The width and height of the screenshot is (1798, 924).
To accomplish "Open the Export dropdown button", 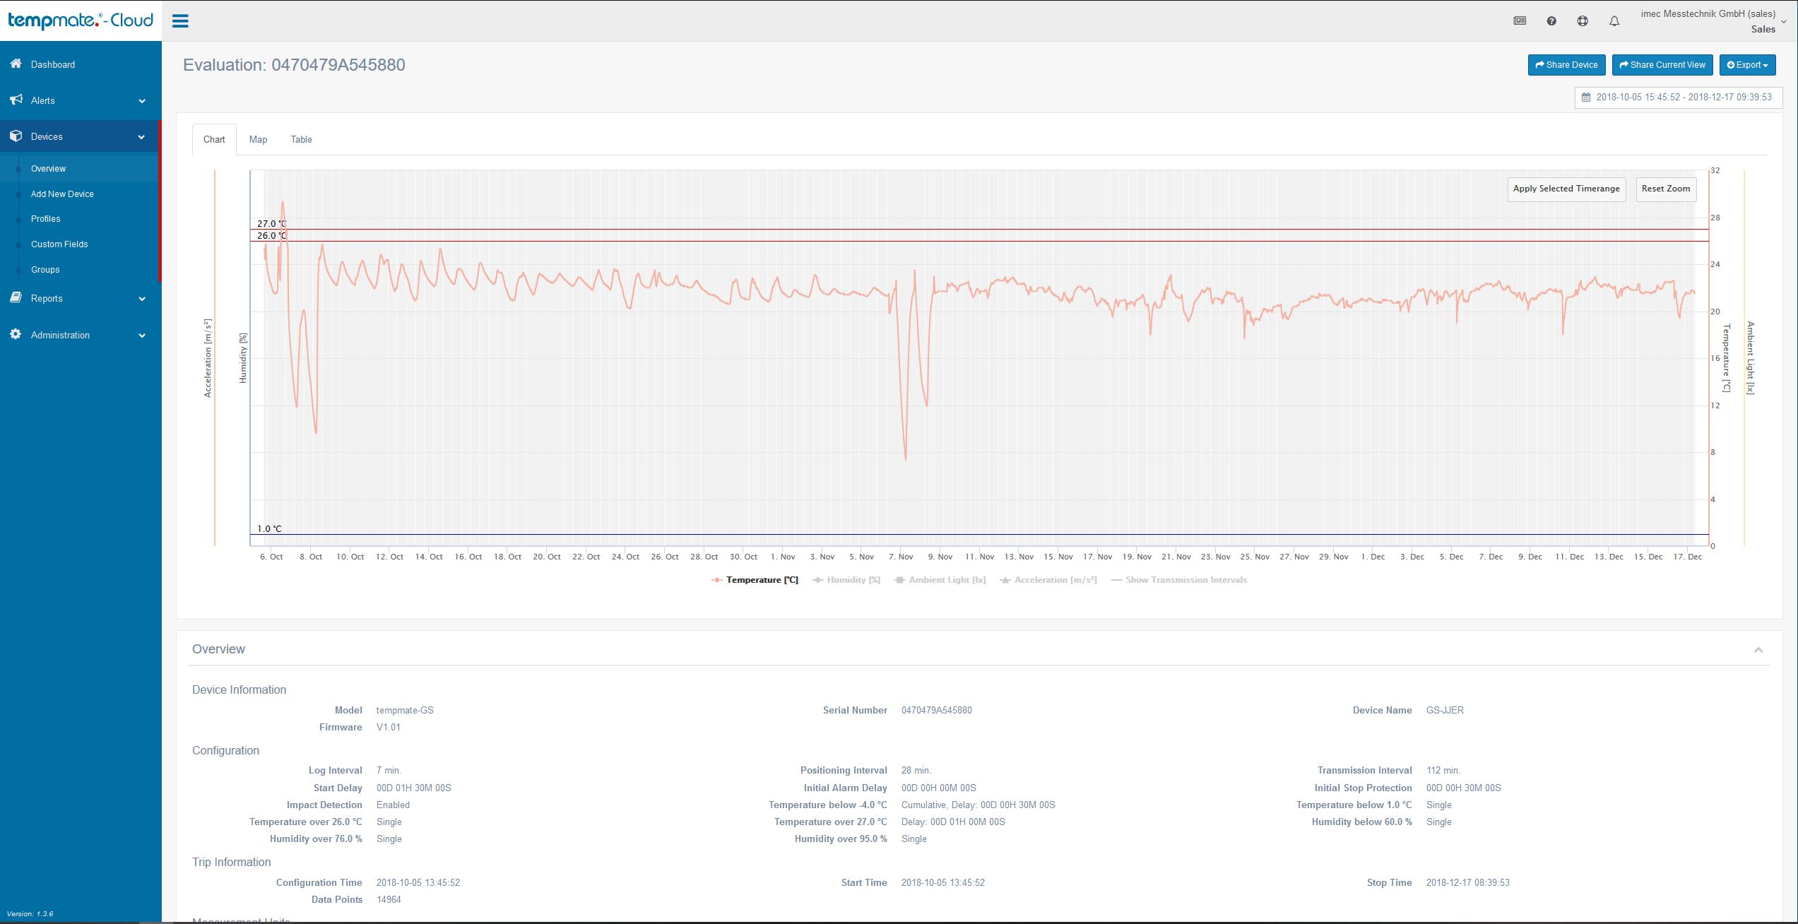I will (1747, 65).
